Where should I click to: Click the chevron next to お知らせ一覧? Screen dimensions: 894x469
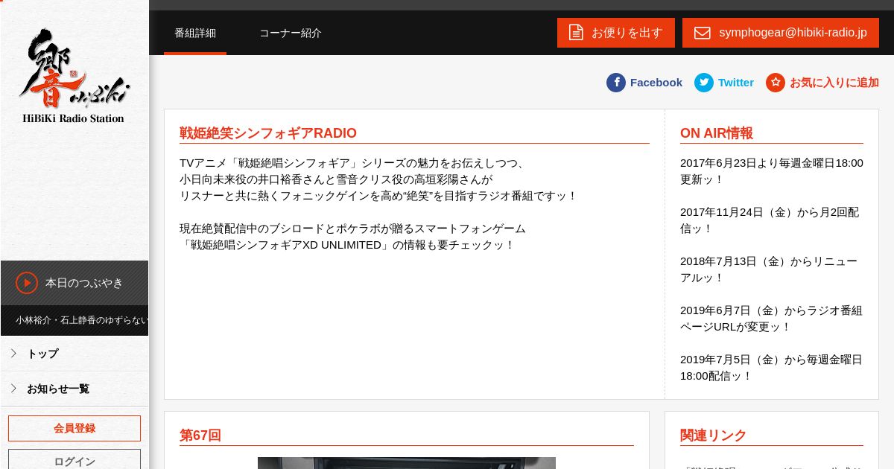coord(13,389)
